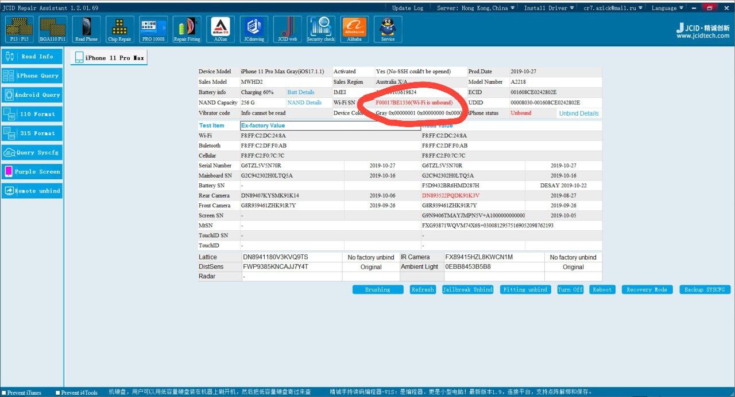Click the Brushing button
The width and height of the screenshot is (735, 397).
378,290
